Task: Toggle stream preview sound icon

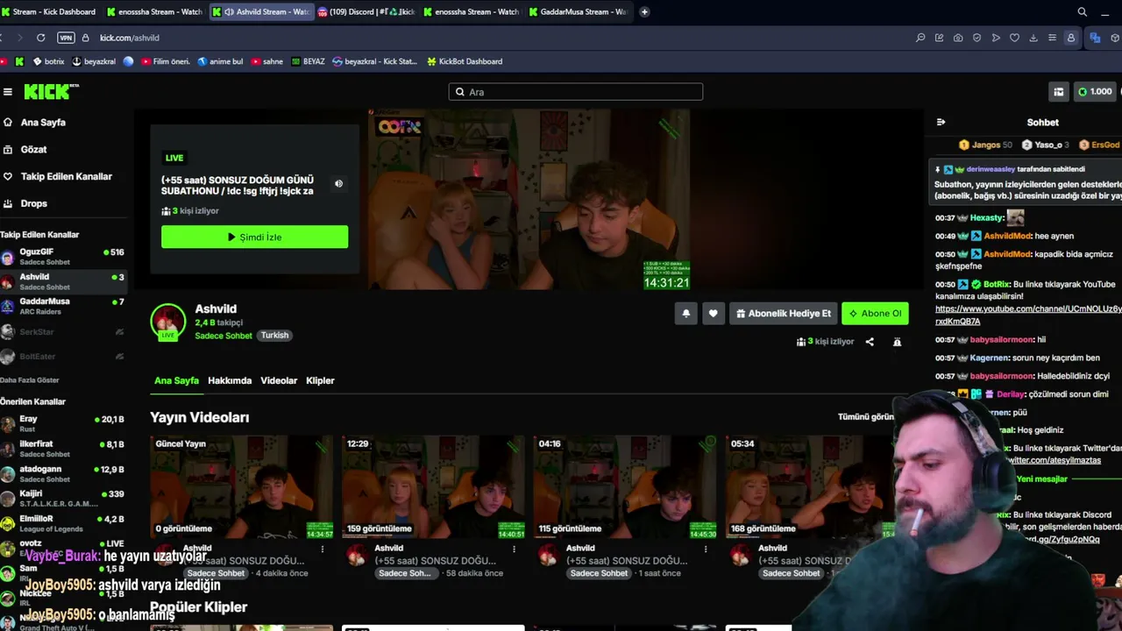Action: 338,184
